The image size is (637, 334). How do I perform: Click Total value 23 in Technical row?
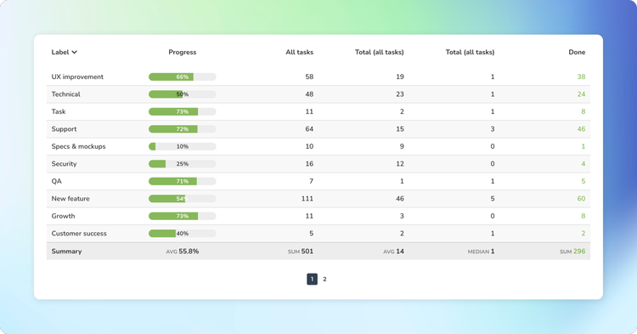(x=400, y=94)
